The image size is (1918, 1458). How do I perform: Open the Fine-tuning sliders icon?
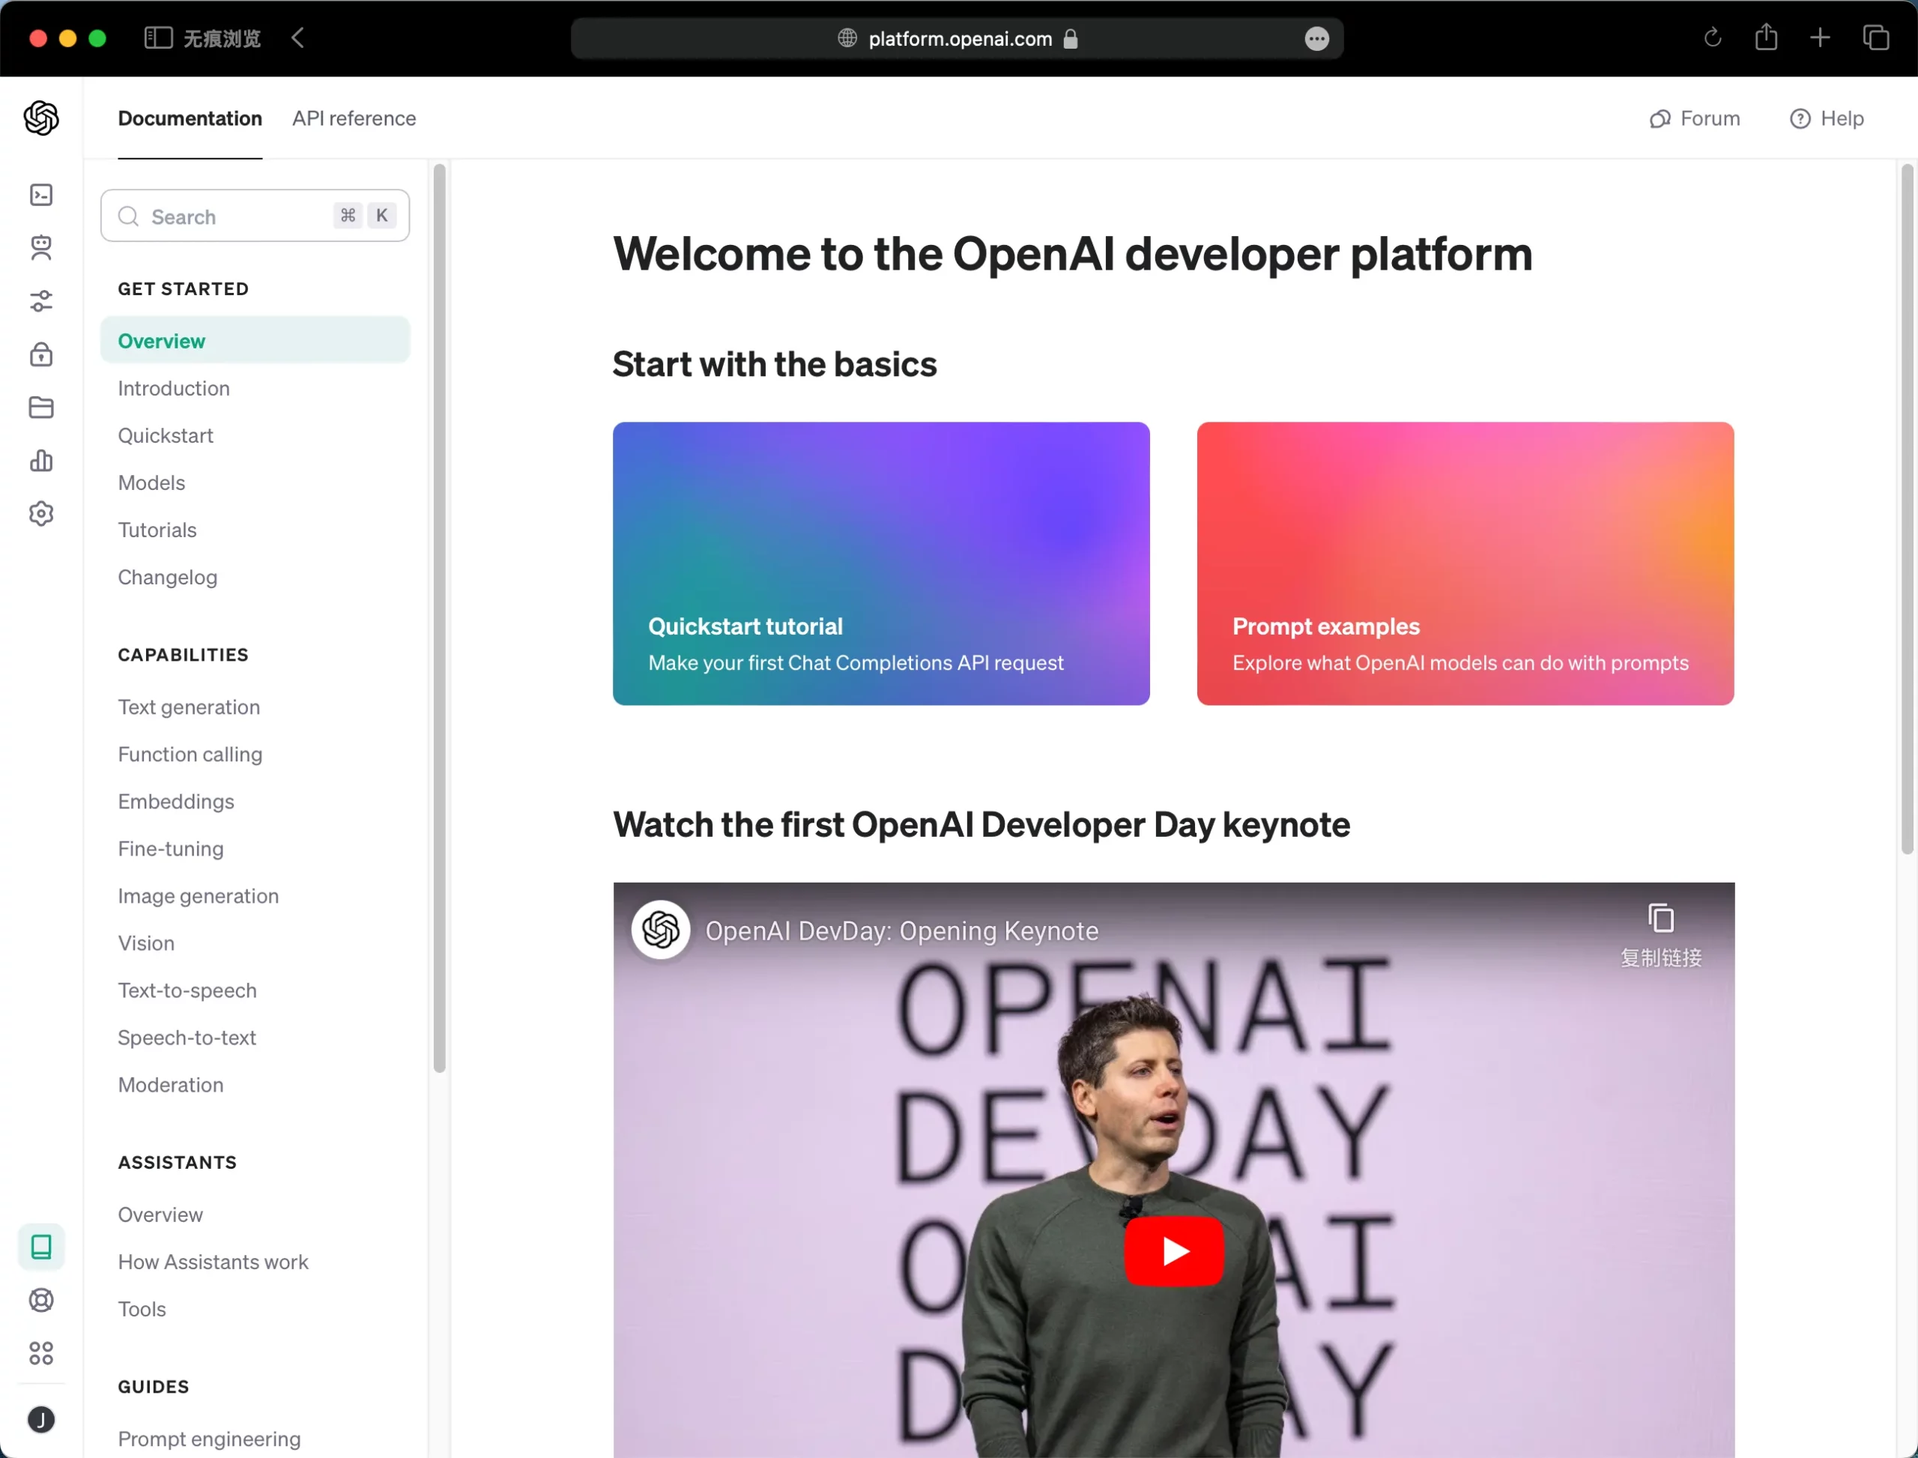pyautogui.click(x=40, y=301)
